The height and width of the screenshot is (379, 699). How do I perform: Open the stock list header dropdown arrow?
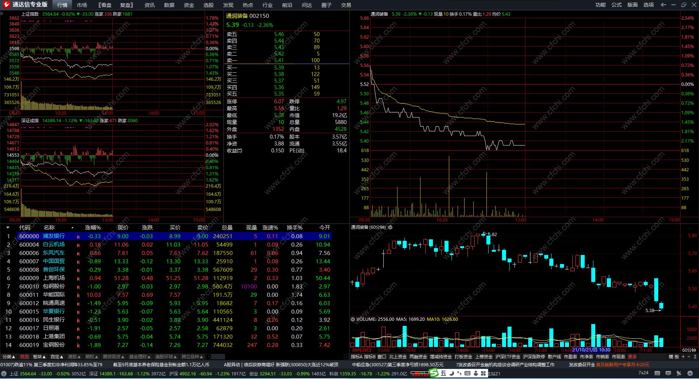point(8,228)
